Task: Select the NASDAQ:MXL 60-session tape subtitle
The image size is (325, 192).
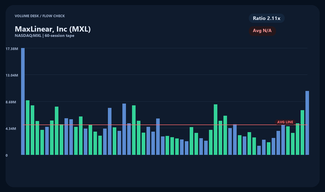Action: tap(44, 36)
